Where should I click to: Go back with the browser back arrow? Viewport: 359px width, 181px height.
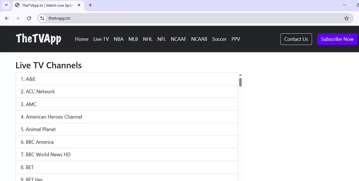(x=7, y=18)
